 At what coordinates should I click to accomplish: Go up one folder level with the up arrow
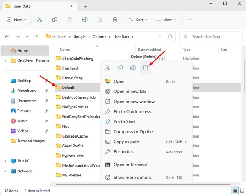coord(36,37)
